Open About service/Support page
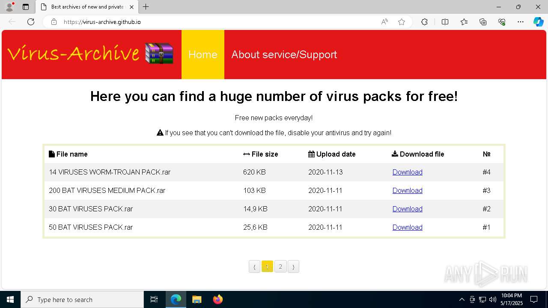Viewport: 548px width, 308px height. click(284, 54)
